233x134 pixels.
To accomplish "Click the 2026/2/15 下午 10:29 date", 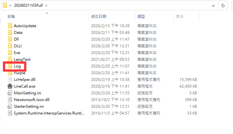I will click(x=110, y=26).
